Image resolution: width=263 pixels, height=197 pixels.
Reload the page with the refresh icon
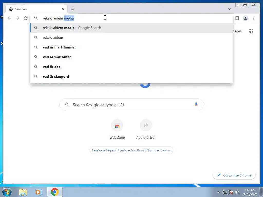[x=26, y=18]
